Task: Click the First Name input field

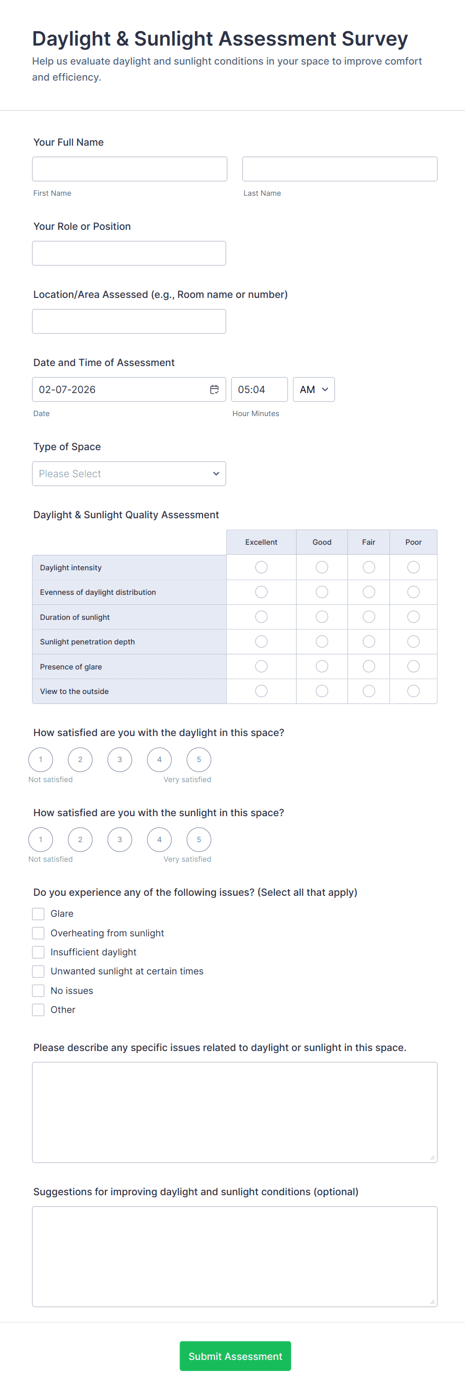Action: click(129, 169)
